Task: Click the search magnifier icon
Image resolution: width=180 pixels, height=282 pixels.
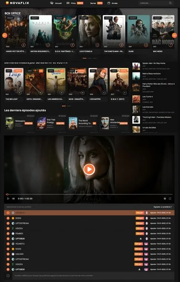Action: click(x=170, y=3)
